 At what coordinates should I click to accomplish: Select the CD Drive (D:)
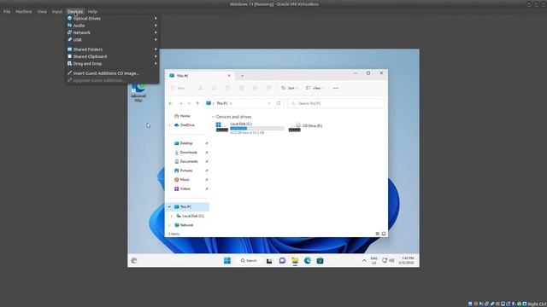[305, 127]
